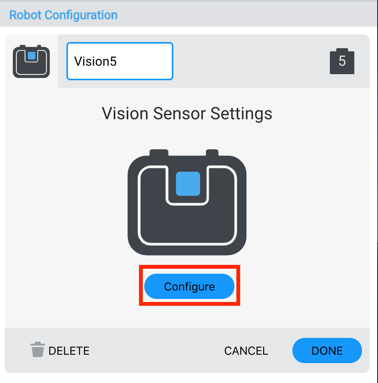Confirm changes with the DONE button

point(327,350)
